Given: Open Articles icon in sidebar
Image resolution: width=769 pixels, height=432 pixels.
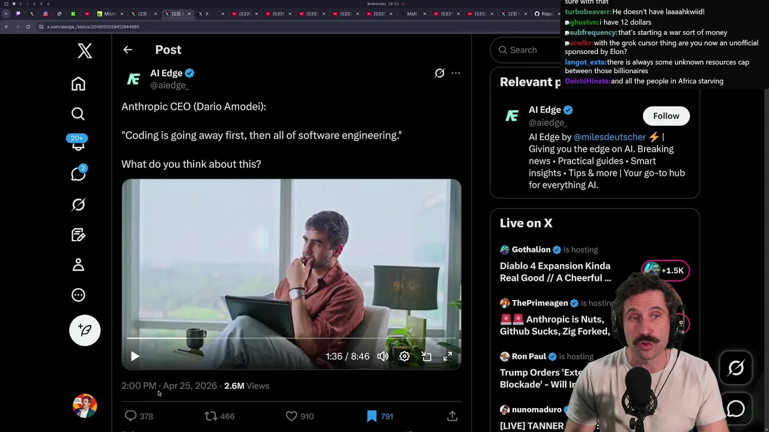Looking at the screenshot, I should (x=78, y=235).
